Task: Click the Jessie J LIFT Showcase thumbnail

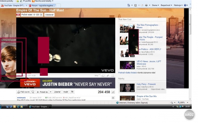Action: coord(127,65)
